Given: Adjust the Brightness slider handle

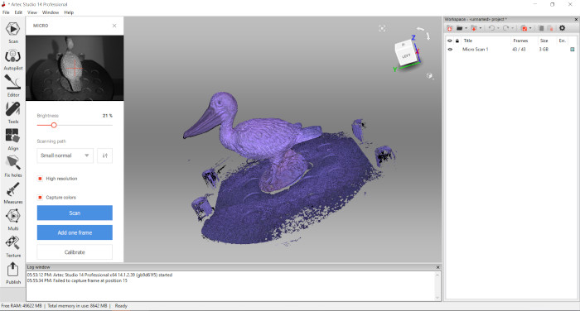Looking at the screenshot, I should tap(54, 125).
